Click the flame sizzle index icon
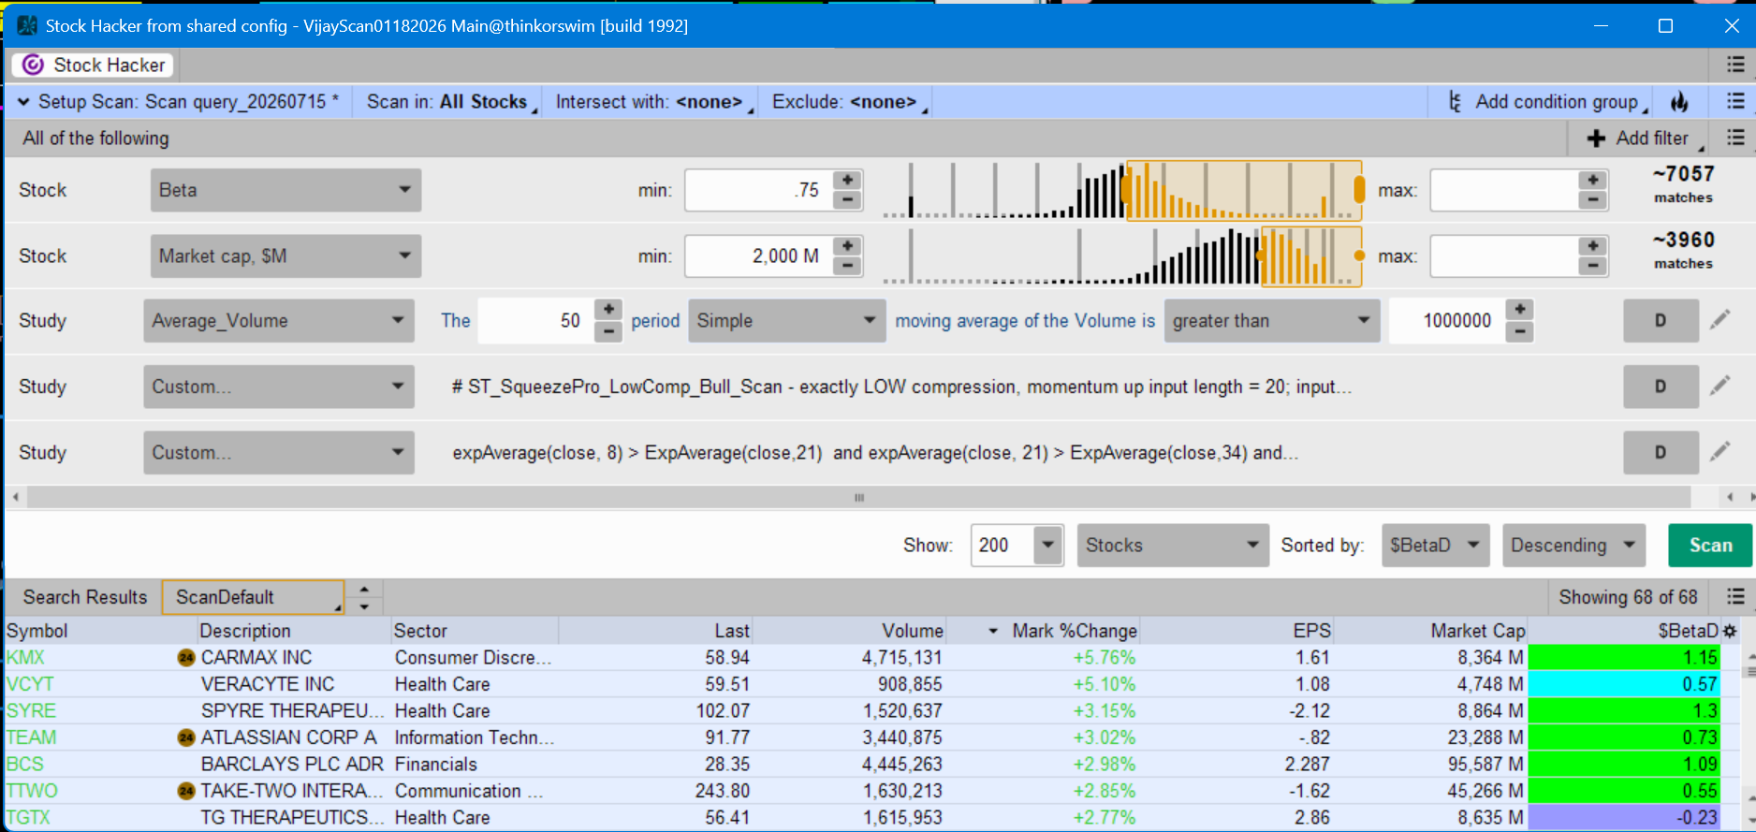1756x832 pixels. [x=1680, y=102]
